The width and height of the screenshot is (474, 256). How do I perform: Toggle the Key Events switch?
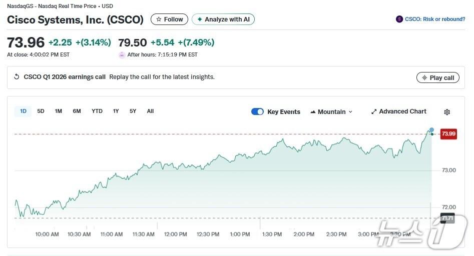pyautogui.click(x=257, y=112)
